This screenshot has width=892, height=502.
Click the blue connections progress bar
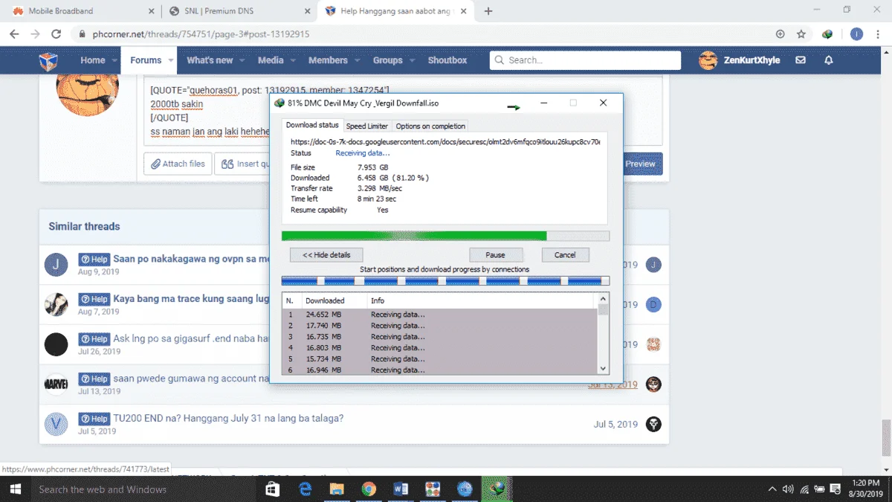[445, 281]
